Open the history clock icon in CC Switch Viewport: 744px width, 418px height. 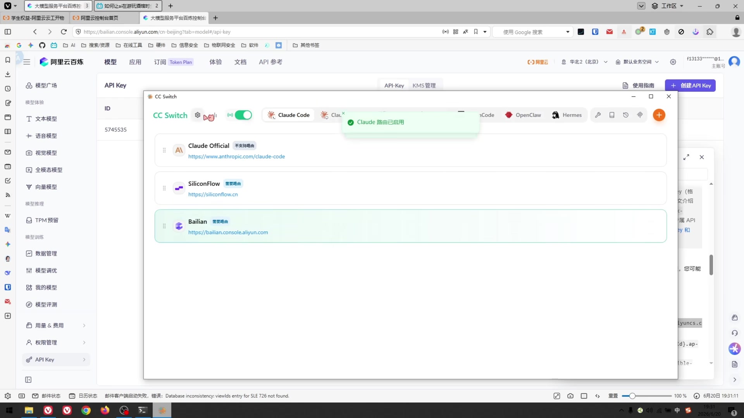click(626, 115)
